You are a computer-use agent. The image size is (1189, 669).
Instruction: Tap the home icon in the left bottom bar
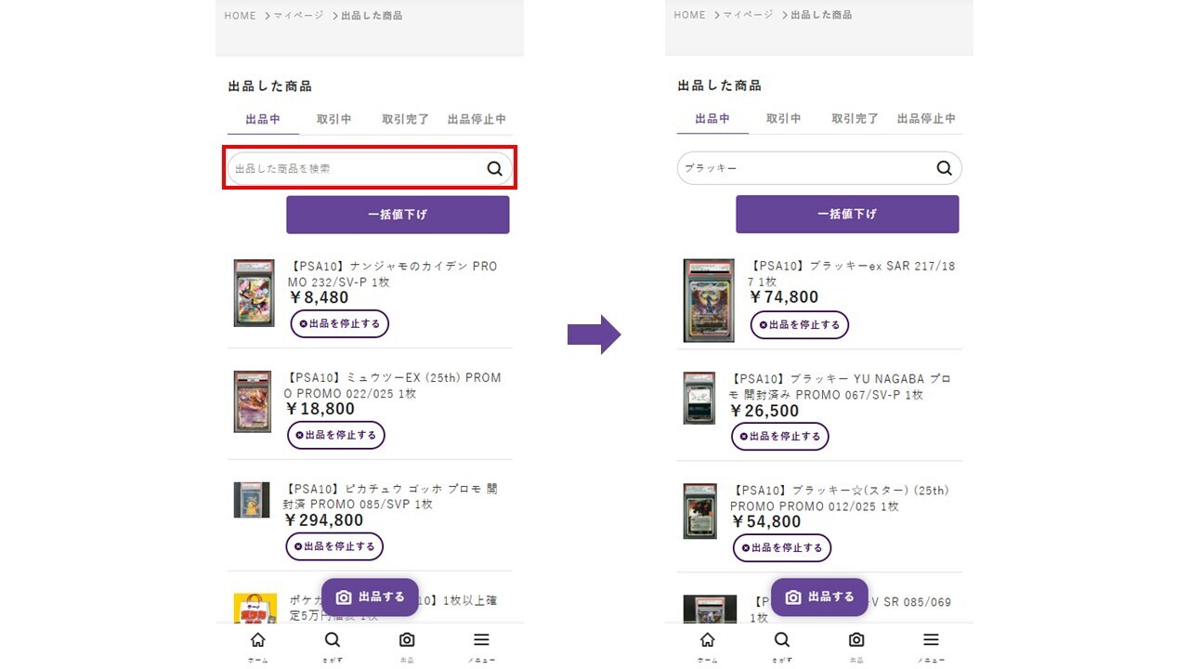click(x=258, y=640)
